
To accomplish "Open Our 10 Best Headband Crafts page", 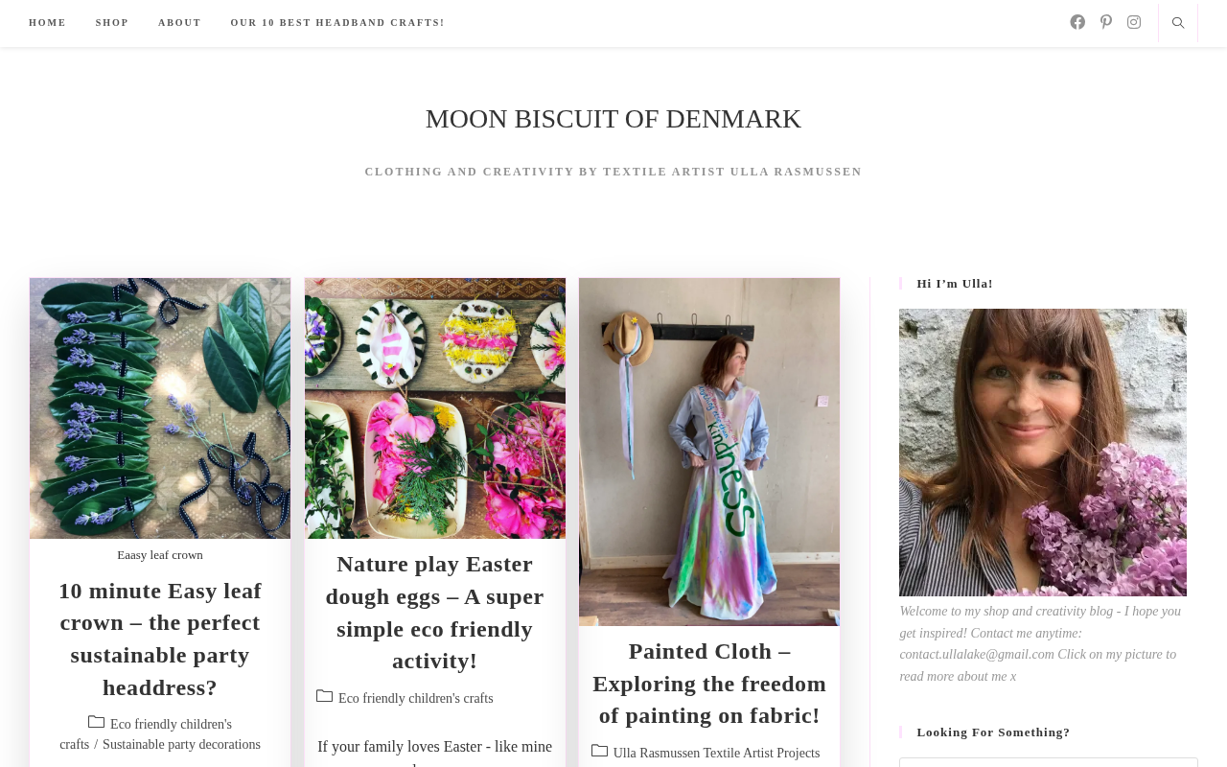I will pos(337,23).
